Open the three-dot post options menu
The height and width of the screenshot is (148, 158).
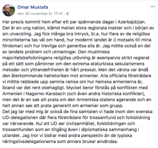153,7
